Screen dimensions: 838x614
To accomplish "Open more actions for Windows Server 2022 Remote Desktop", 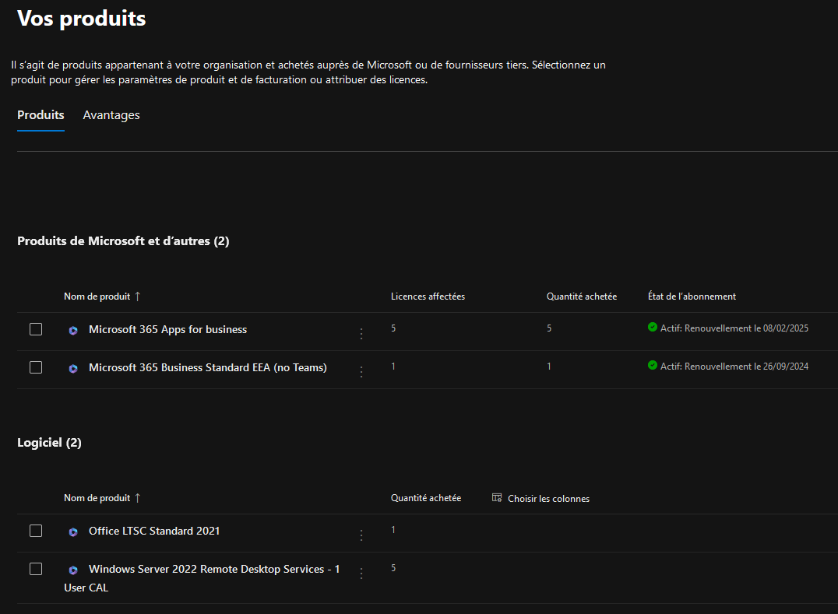I will tap(361, 574).
